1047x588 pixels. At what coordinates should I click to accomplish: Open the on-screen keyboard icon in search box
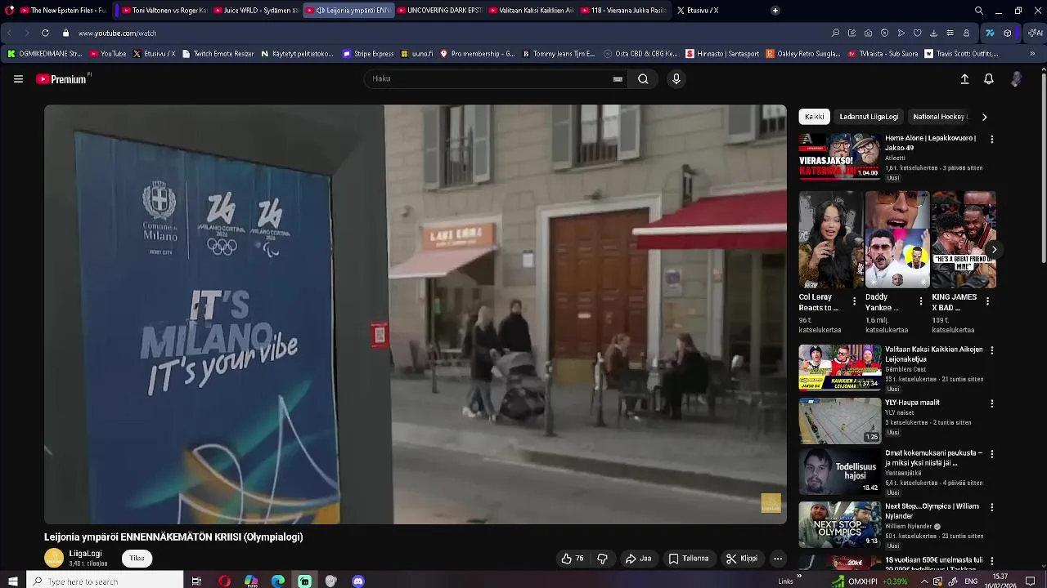618,79
